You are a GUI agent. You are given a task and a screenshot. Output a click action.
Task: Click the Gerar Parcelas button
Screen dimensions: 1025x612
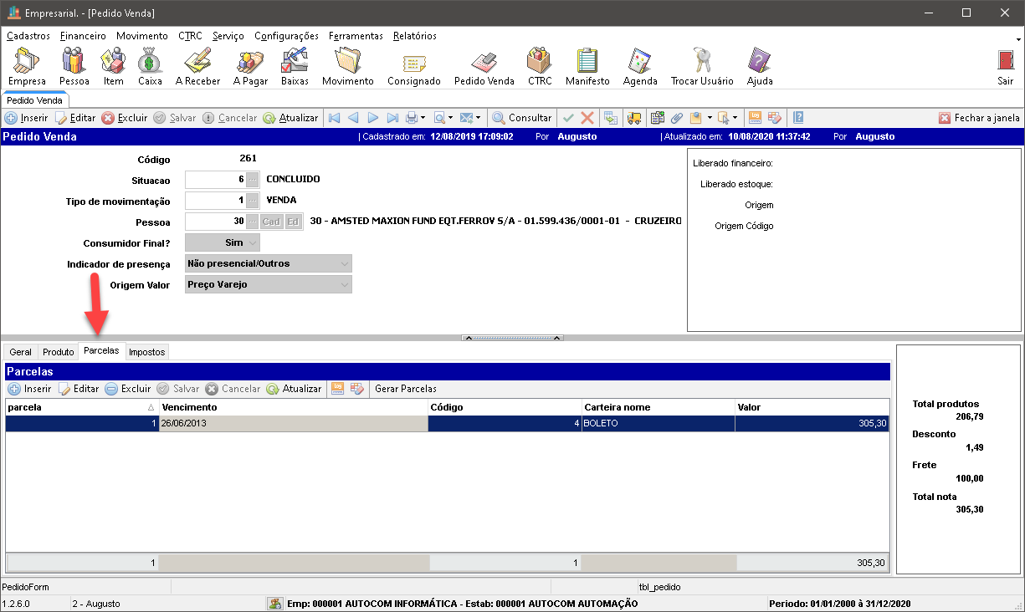(405, 389)
